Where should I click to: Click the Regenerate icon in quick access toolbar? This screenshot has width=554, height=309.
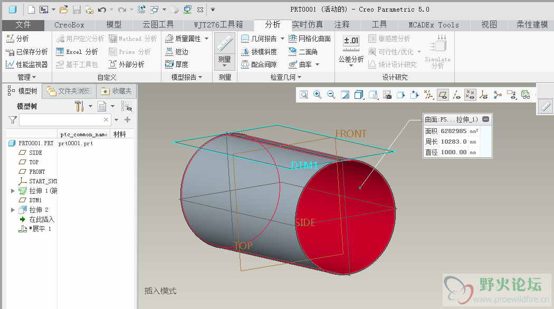(x=141, y=10)
